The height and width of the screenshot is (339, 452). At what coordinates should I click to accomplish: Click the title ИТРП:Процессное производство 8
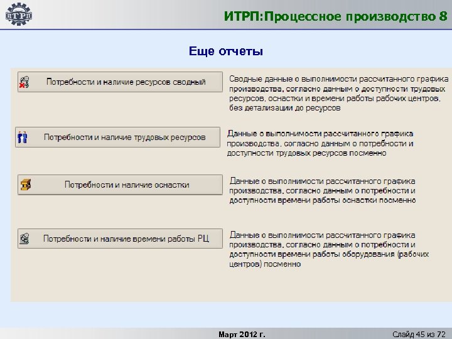click(336, 16)
